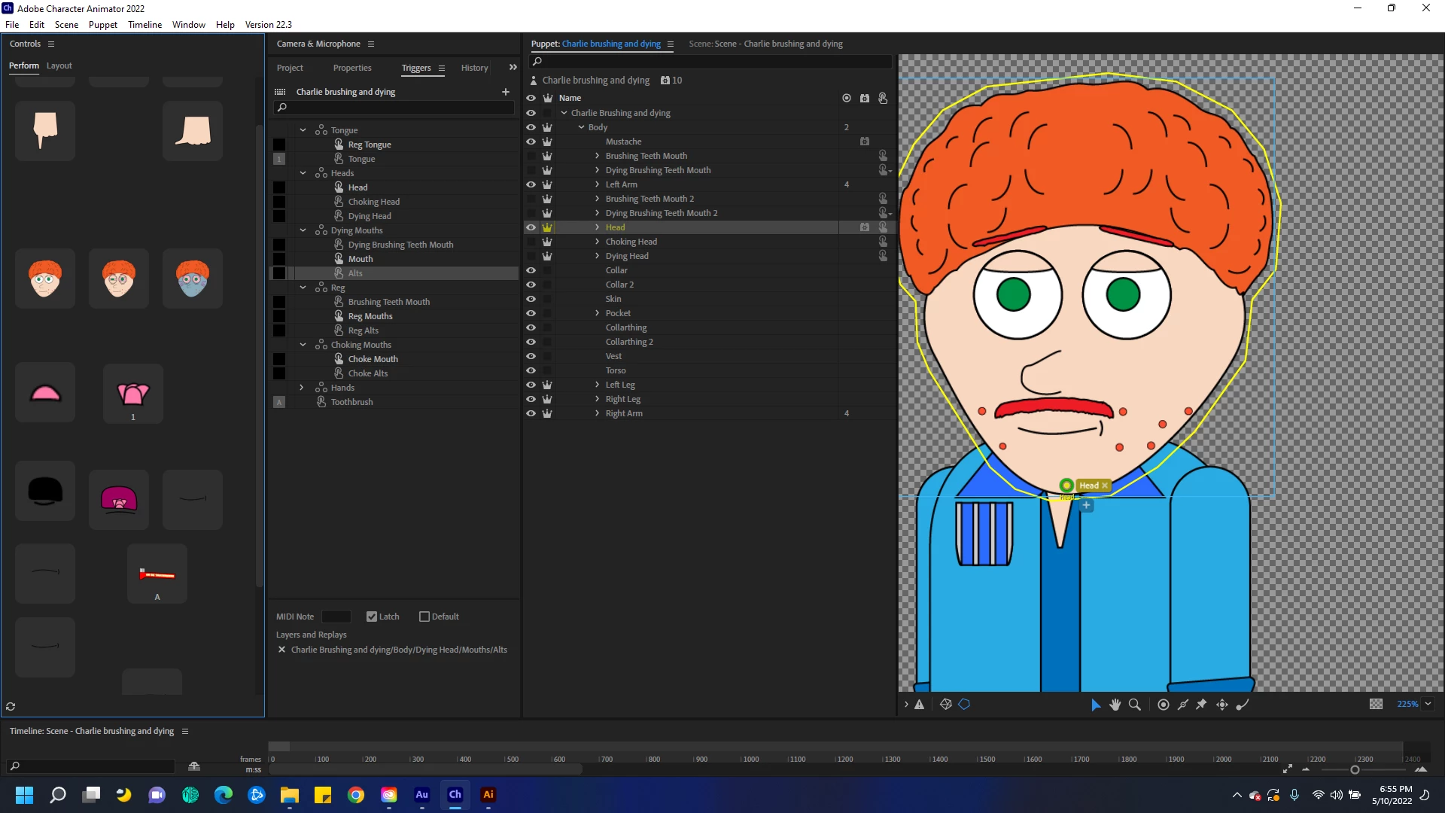The image size is (1445, 813).
Task: Switch to the History tab
Action: coord(474,68)
